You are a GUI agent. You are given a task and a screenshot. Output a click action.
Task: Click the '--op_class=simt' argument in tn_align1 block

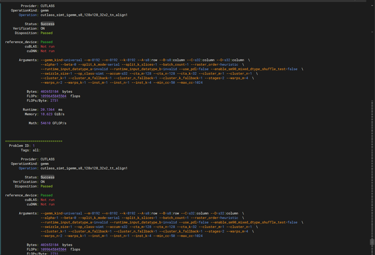pos(89,74)
